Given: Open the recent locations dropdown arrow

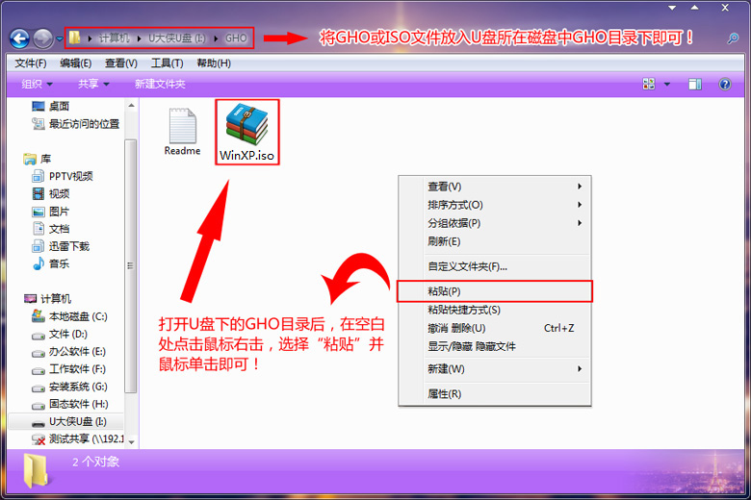Looking at the screenshot, I should tap(60, 38).
